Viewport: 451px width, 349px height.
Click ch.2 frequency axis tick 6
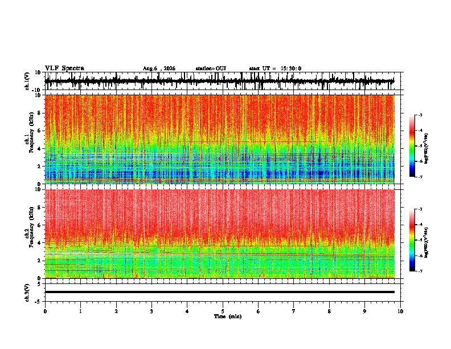pos(40,225)
